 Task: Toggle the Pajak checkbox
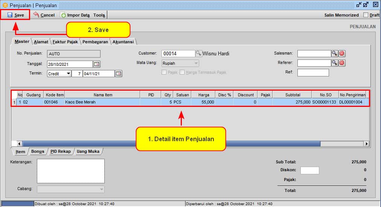164,72
